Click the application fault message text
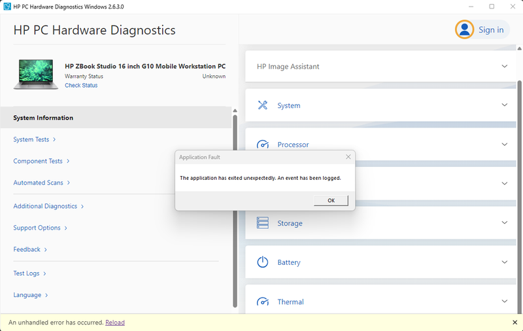Viewport: 523px width, 331px height. click(260, 178)
